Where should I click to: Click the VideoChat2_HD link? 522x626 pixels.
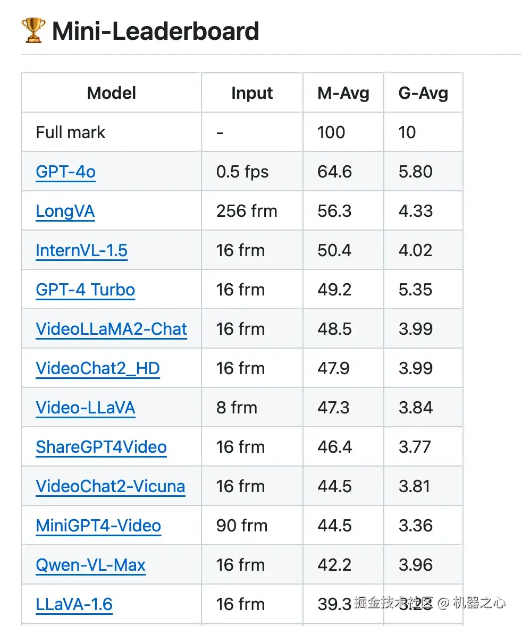(97, 369)
